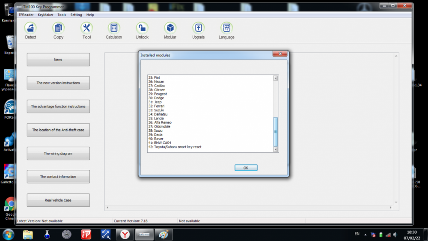This screenshot has width=428, height=241.
Task: Click module list scroll down arrow
Action: [x=275, y=149]
